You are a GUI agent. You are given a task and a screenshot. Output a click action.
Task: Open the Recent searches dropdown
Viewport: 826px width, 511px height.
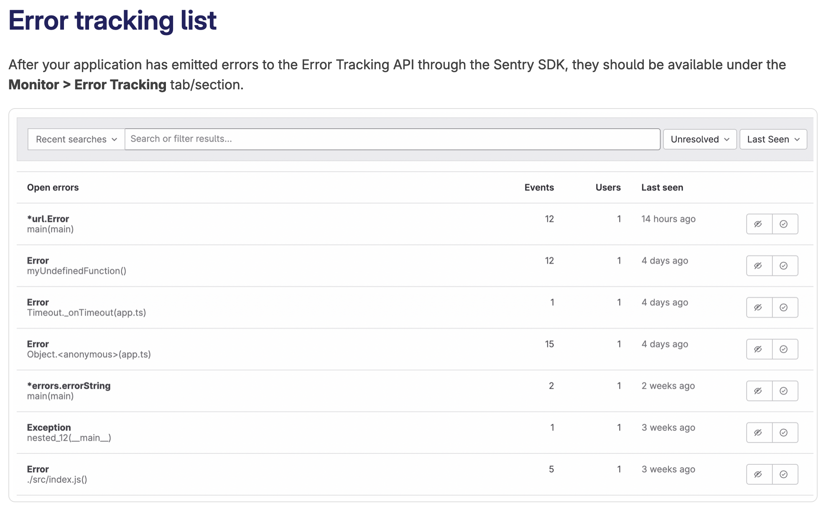click(75, 139)
